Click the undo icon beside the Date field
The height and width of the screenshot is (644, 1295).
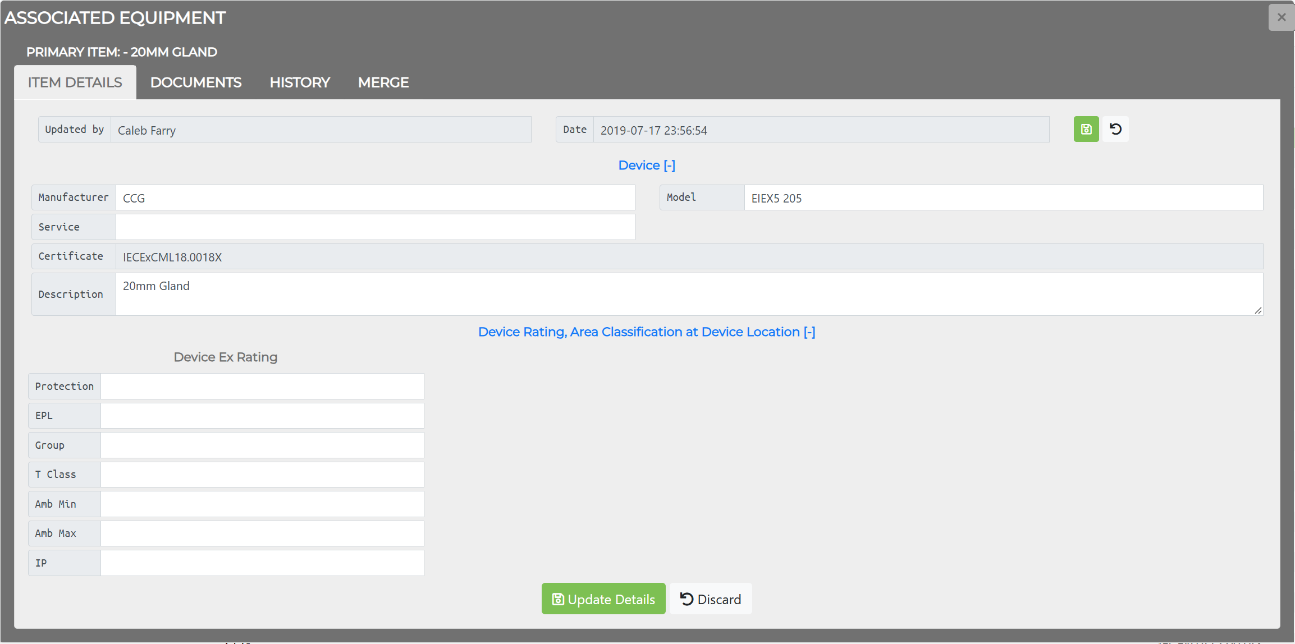[1115, 130]
